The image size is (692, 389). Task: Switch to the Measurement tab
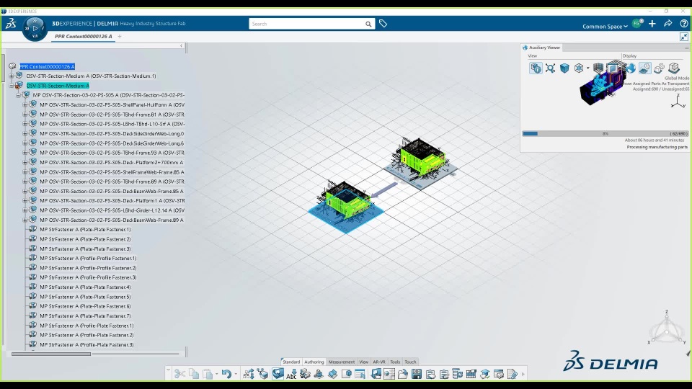click(x=341, y=362)
